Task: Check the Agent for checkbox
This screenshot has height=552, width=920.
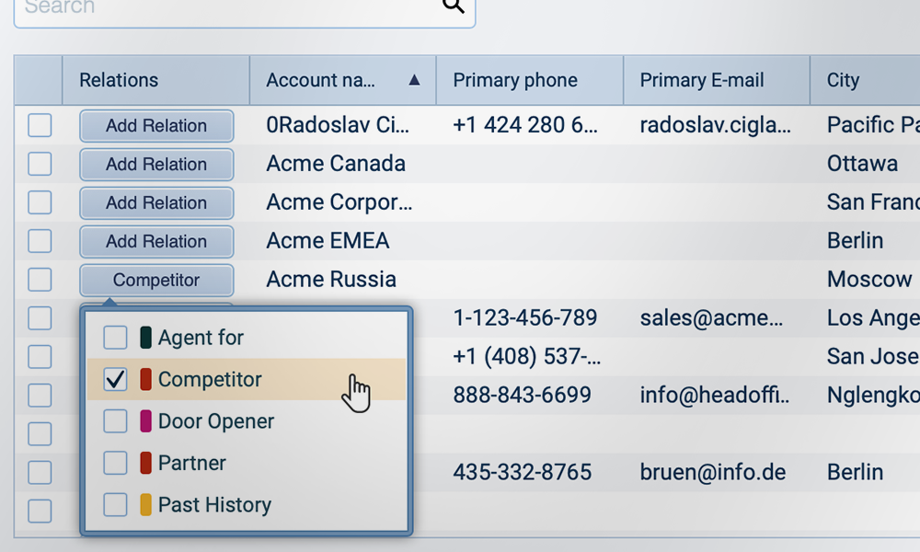Action: (x=115, y=338)
